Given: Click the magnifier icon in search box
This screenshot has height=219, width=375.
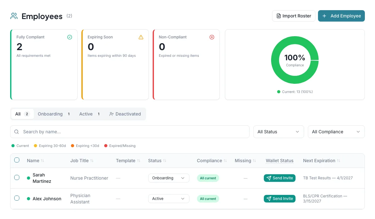Looking at the screenshot, I should click(16, 132).
